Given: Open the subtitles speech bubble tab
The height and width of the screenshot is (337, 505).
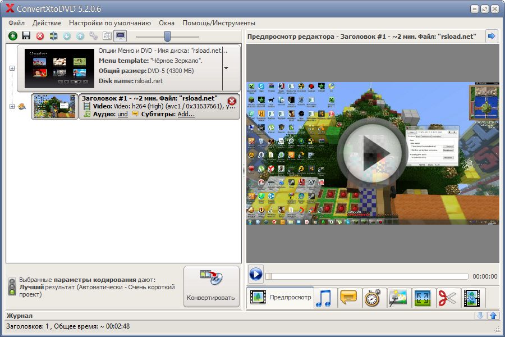Looking at the screenshot, I should click(x=348, y=298).
